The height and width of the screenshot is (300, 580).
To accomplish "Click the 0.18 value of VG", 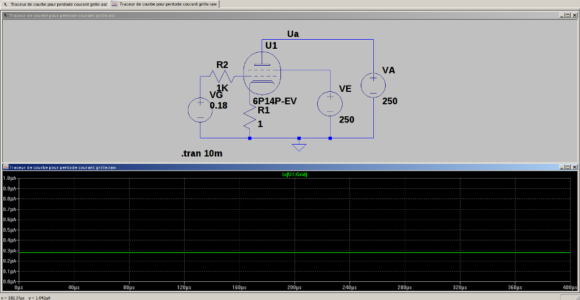I will [x=219, y=106].
